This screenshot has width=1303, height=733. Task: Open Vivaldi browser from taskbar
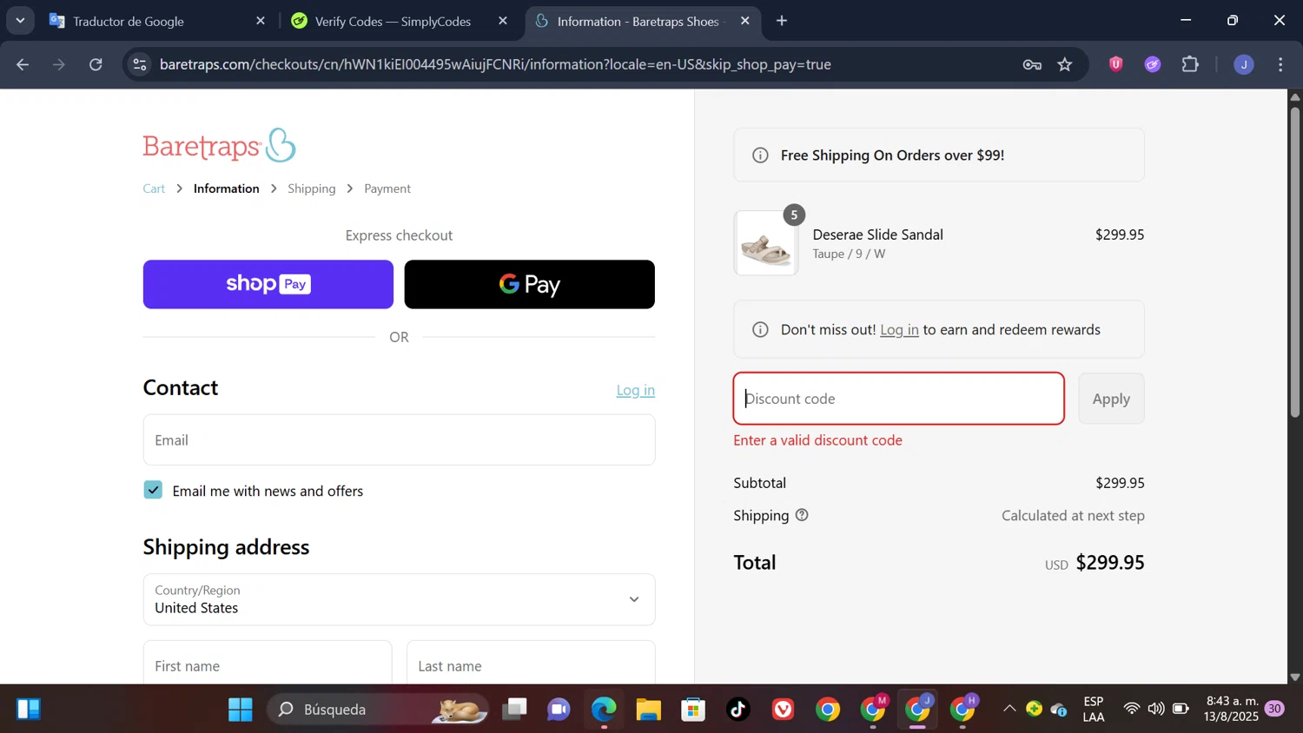point(784,710)
